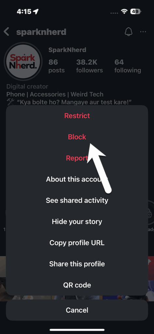Image resolution: width=154 pixels, height=334 pixels.
Task: Tap the location arrow in status bar
Action: coord(36,11)
